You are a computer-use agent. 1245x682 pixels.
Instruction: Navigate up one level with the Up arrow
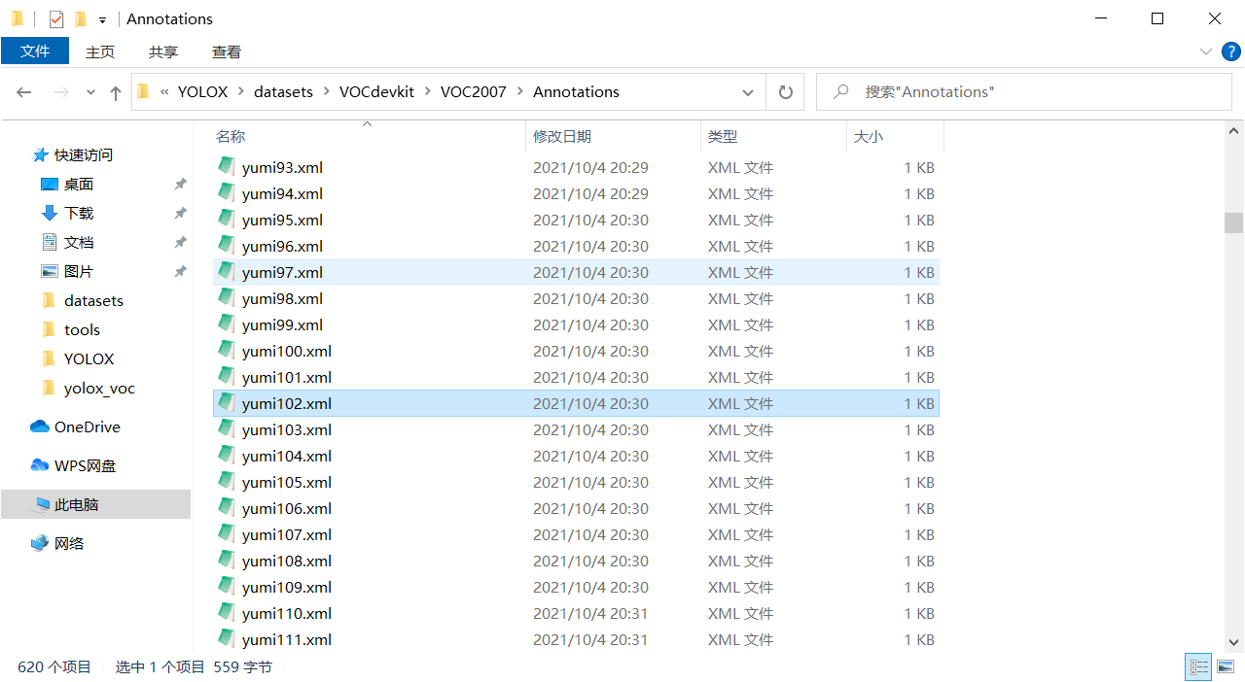(115, 91)
